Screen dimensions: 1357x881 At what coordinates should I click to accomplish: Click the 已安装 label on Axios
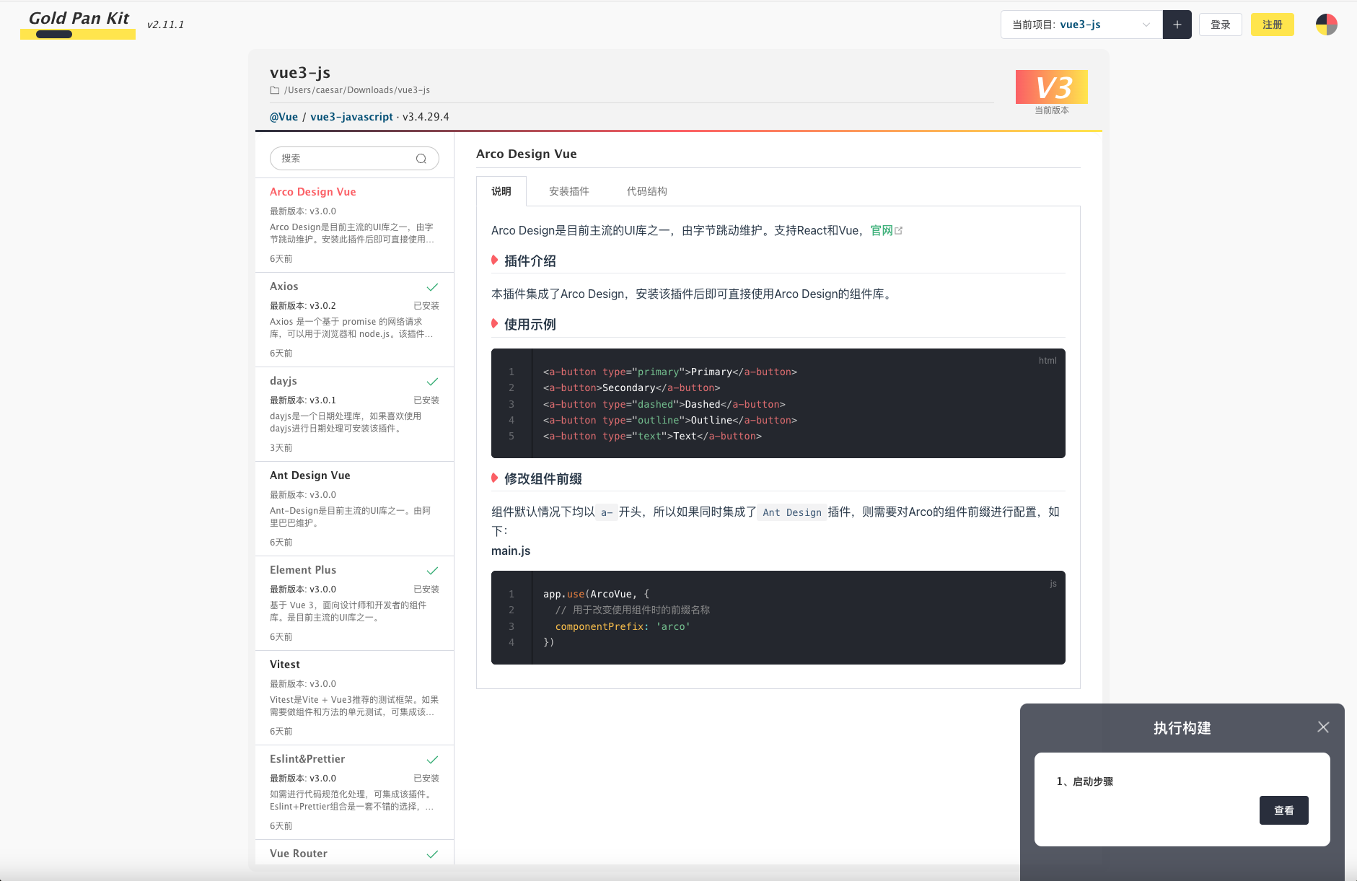point(426,306)
